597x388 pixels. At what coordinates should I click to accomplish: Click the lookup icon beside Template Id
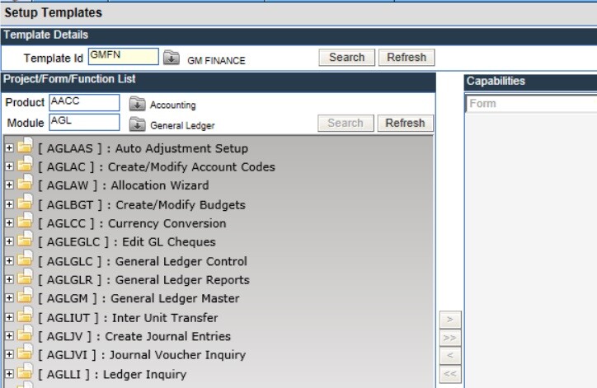171,58
